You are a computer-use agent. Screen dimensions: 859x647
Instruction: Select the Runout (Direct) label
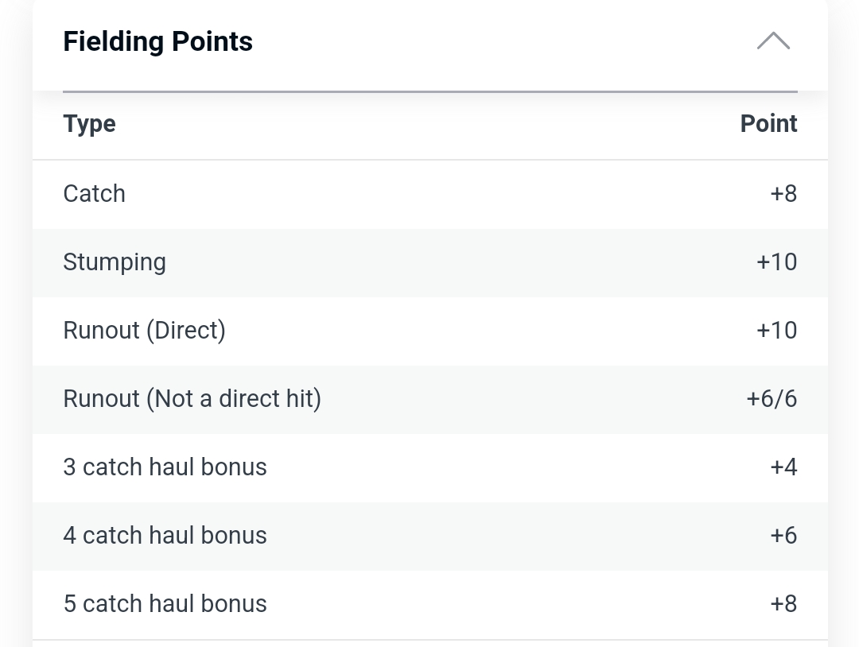(x=144, y=331)
